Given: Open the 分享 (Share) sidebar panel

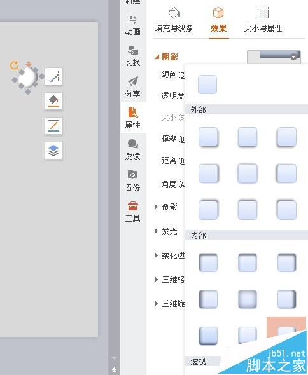Looking at the screenshot, I should [133, 87].
